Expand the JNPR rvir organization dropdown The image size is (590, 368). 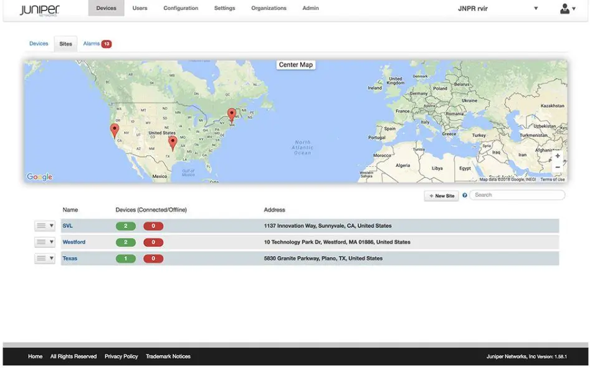point(535,8)
